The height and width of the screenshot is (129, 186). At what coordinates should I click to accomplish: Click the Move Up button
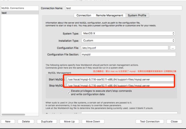pyautogui.click(x=69, y=122)
